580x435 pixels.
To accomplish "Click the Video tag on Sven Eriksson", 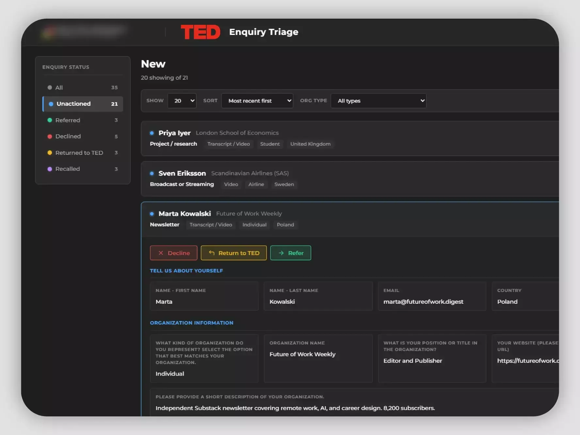I will pyautogui.click(x=231, y=185).
